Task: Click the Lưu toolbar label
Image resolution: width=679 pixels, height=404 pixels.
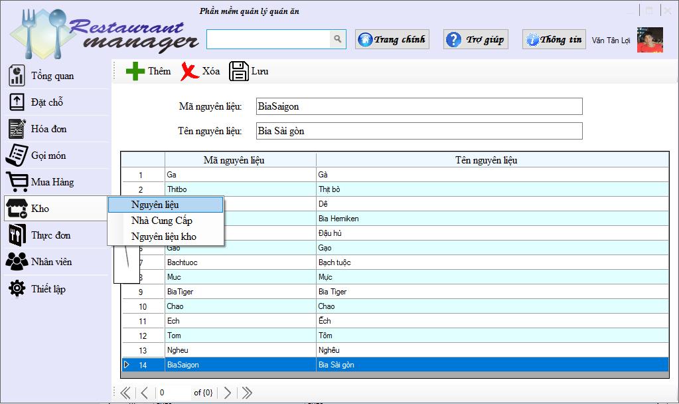Action: pyautogui.click(x=260, y=71)
